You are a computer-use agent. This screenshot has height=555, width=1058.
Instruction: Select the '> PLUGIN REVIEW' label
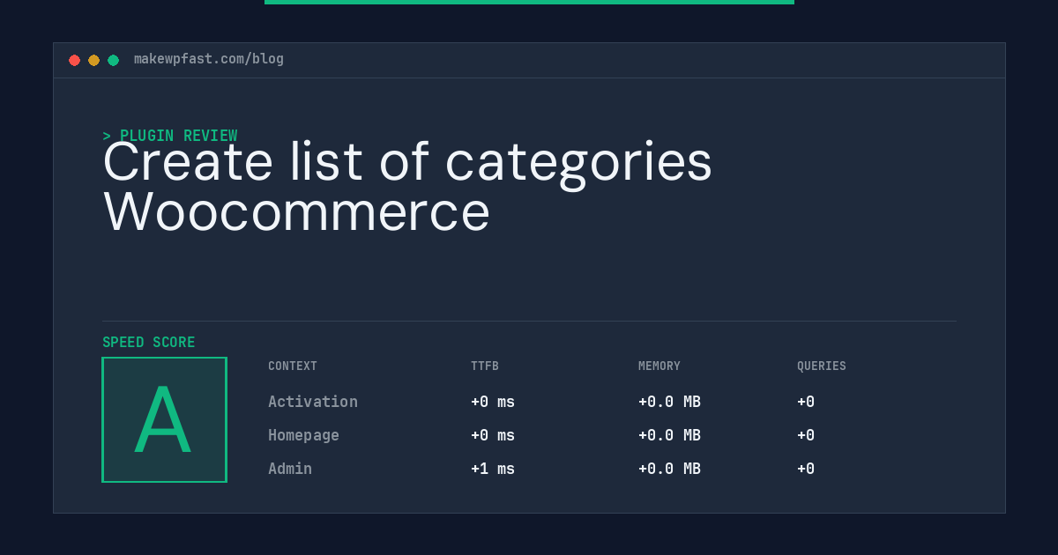[x=170, y=136]
